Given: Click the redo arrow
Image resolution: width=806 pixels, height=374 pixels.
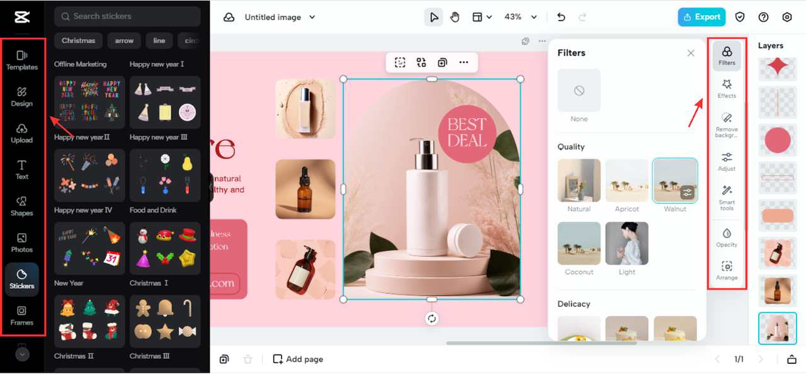Looking at the screenshot, I should click(x=582, y=17).
